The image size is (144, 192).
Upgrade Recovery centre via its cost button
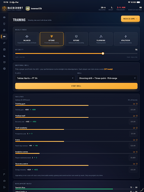click(133, 170)
